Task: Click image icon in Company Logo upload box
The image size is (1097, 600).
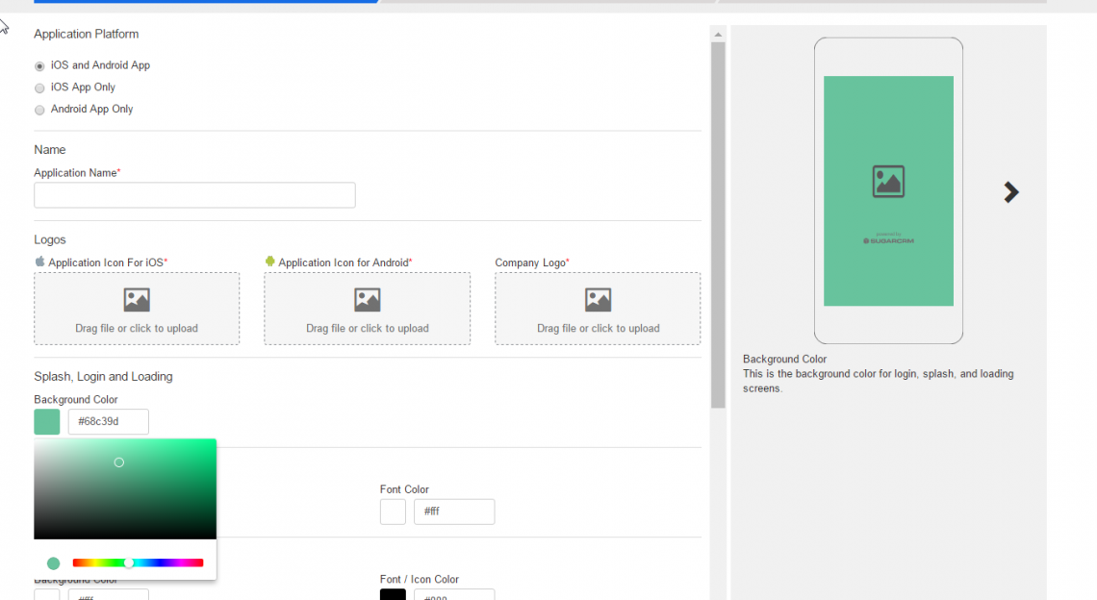Action: click(598, 300)
